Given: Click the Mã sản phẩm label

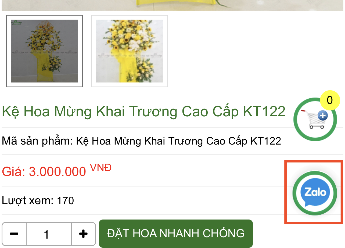Looking at the screenshot, I should (x=37, y=141).
